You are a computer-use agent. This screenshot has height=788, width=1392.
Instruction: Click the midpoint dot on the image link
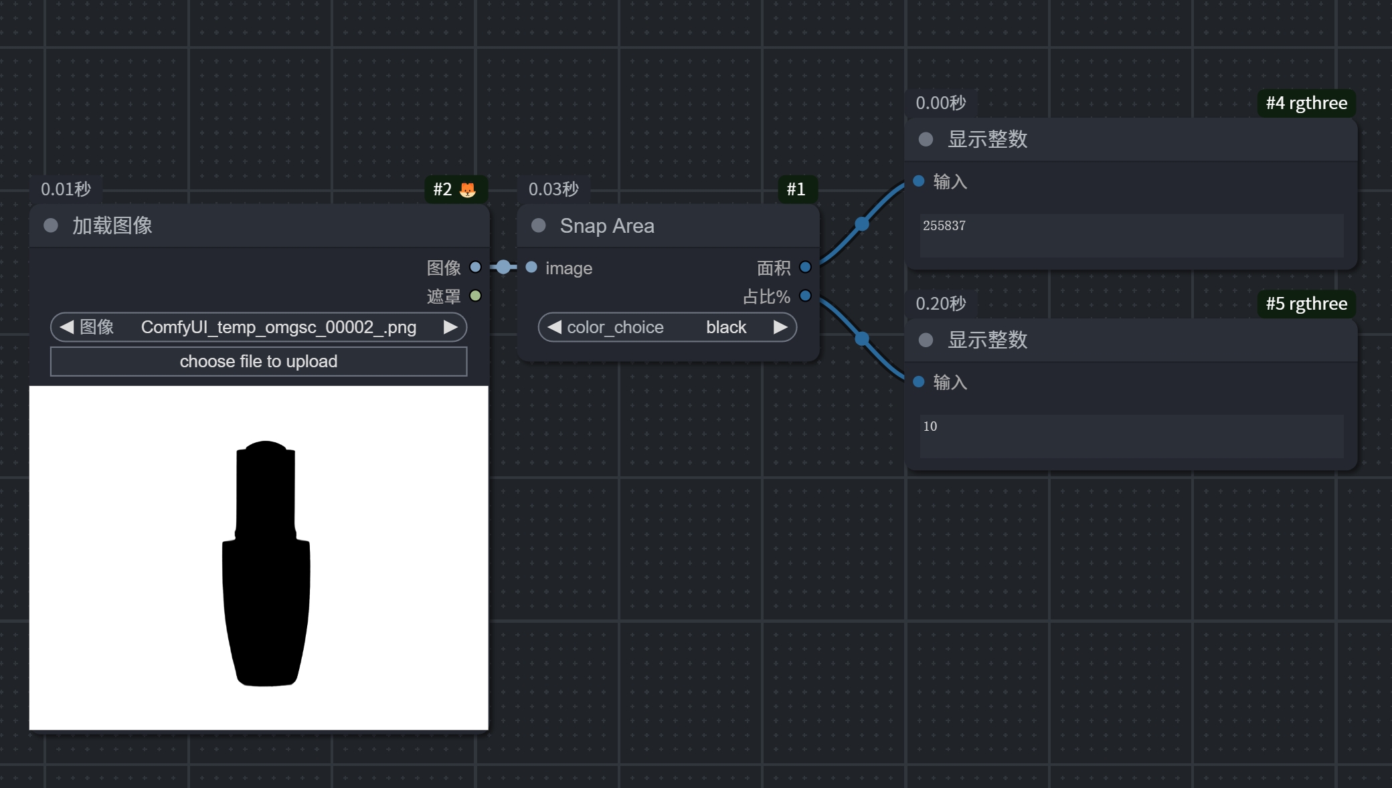503,267
